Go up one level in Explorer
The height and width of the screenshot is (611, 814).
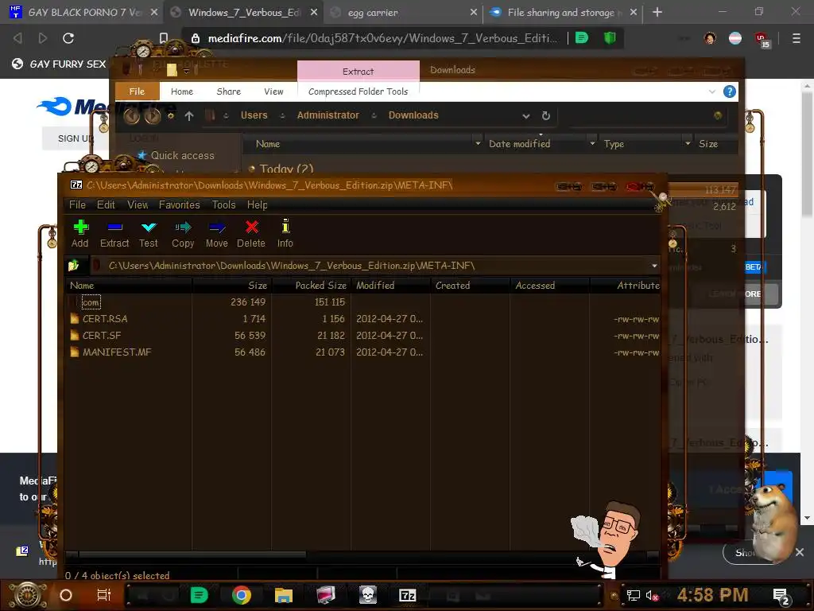click(x=189, y=116)
